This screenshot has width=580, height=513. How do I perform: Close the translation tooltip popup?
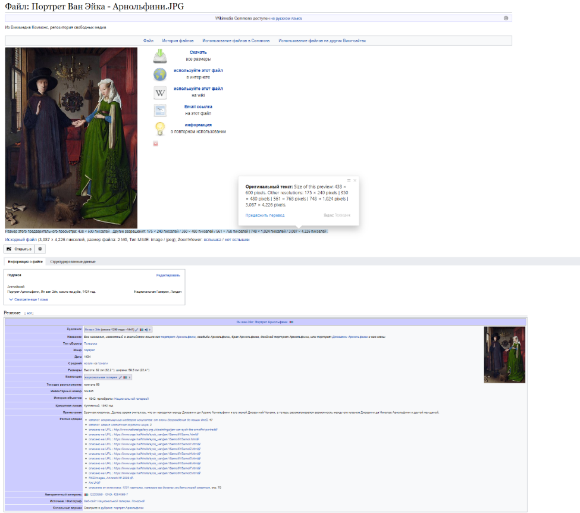(355, 180)
